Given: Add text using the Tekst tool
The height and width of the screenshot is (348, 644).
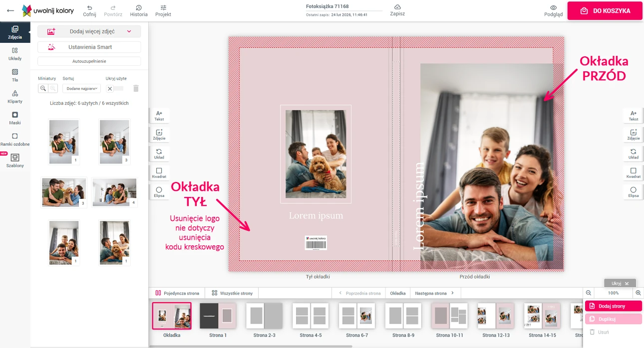Looking at the screenshot, I should (x=159, y=115).
